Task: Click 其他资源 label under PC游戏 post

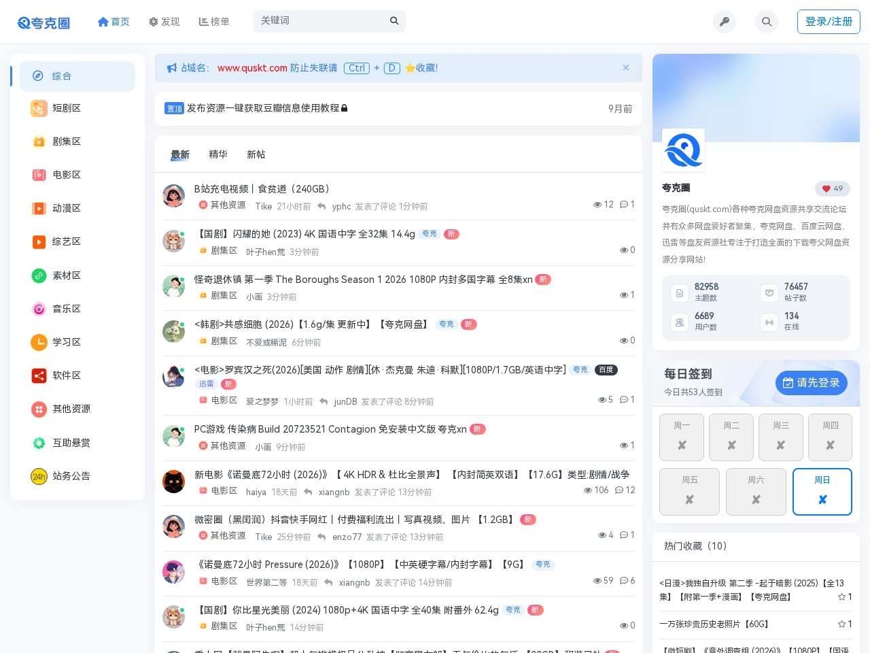Action: tap(228, 446)
